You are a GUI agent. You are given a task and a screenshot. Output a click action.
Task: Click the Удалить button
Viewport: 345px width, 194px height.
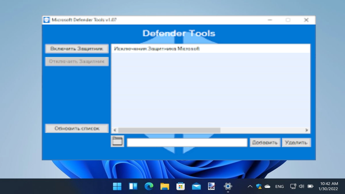[x=296, y=143]
